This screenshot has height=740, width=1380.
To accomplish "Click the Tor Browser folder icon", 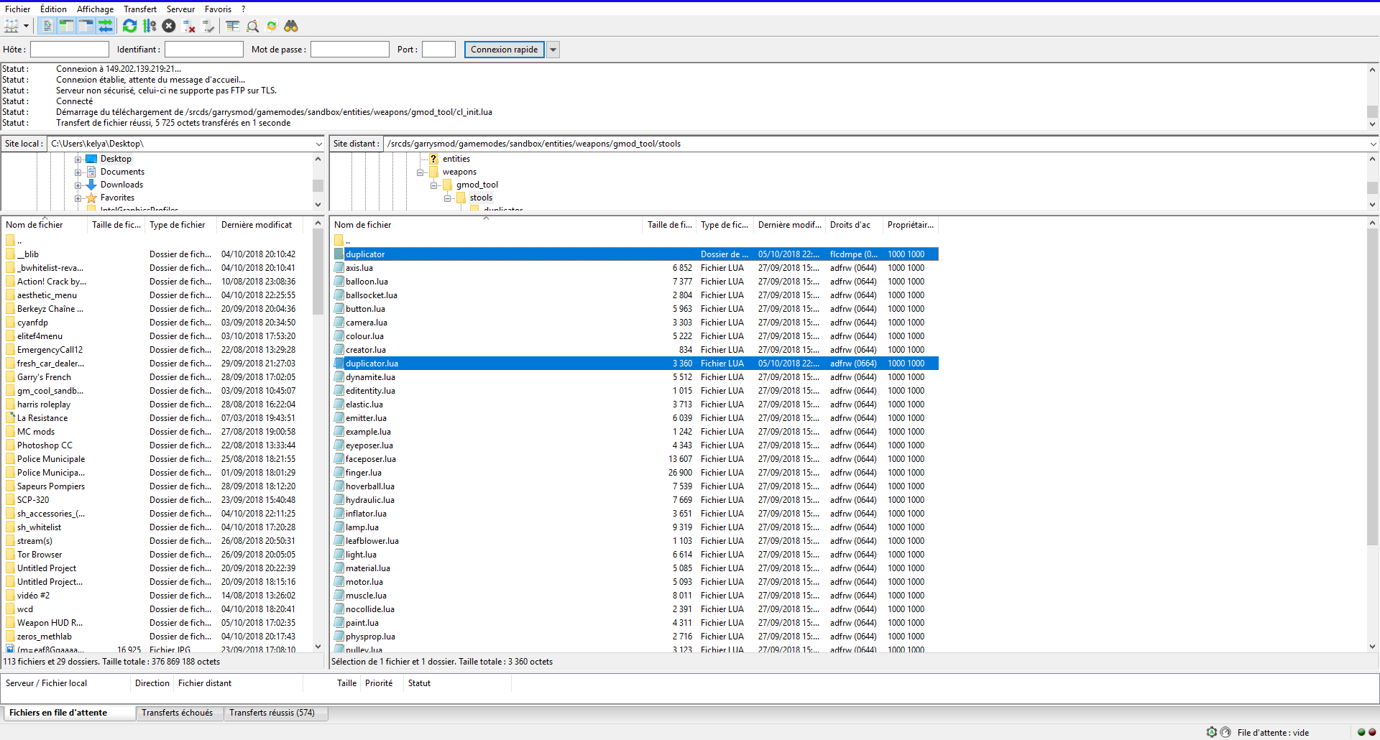I will click(x=10, y=555).
